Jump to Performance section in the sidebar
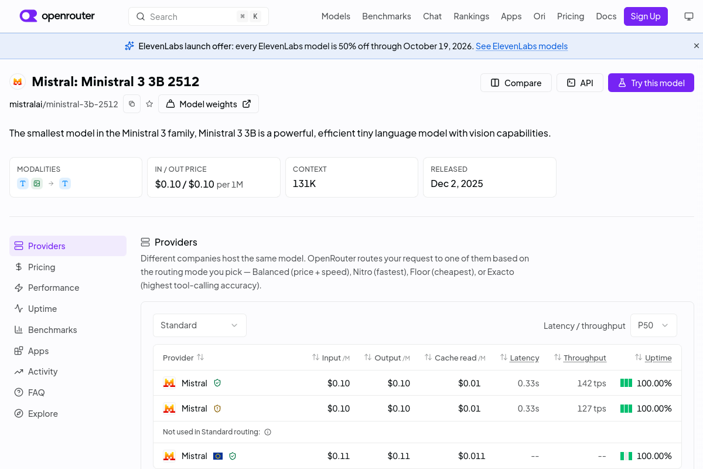The width and height of the screenshot is (703, 469). [x=68, y=288]
